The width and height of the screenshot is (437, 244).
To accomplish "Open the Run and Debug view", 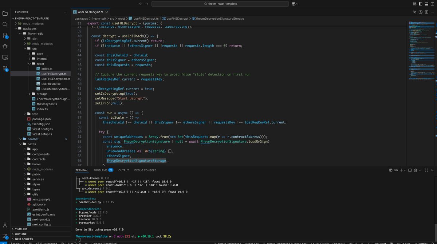I will coord(5,46).
